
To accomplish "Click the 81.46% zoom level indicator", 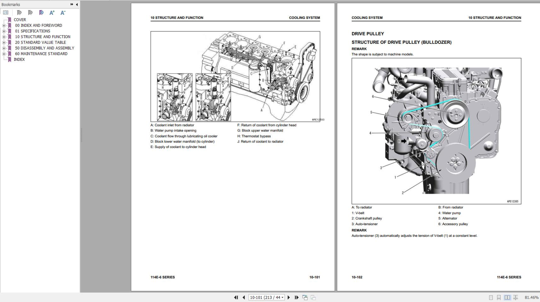I will 532,298.
